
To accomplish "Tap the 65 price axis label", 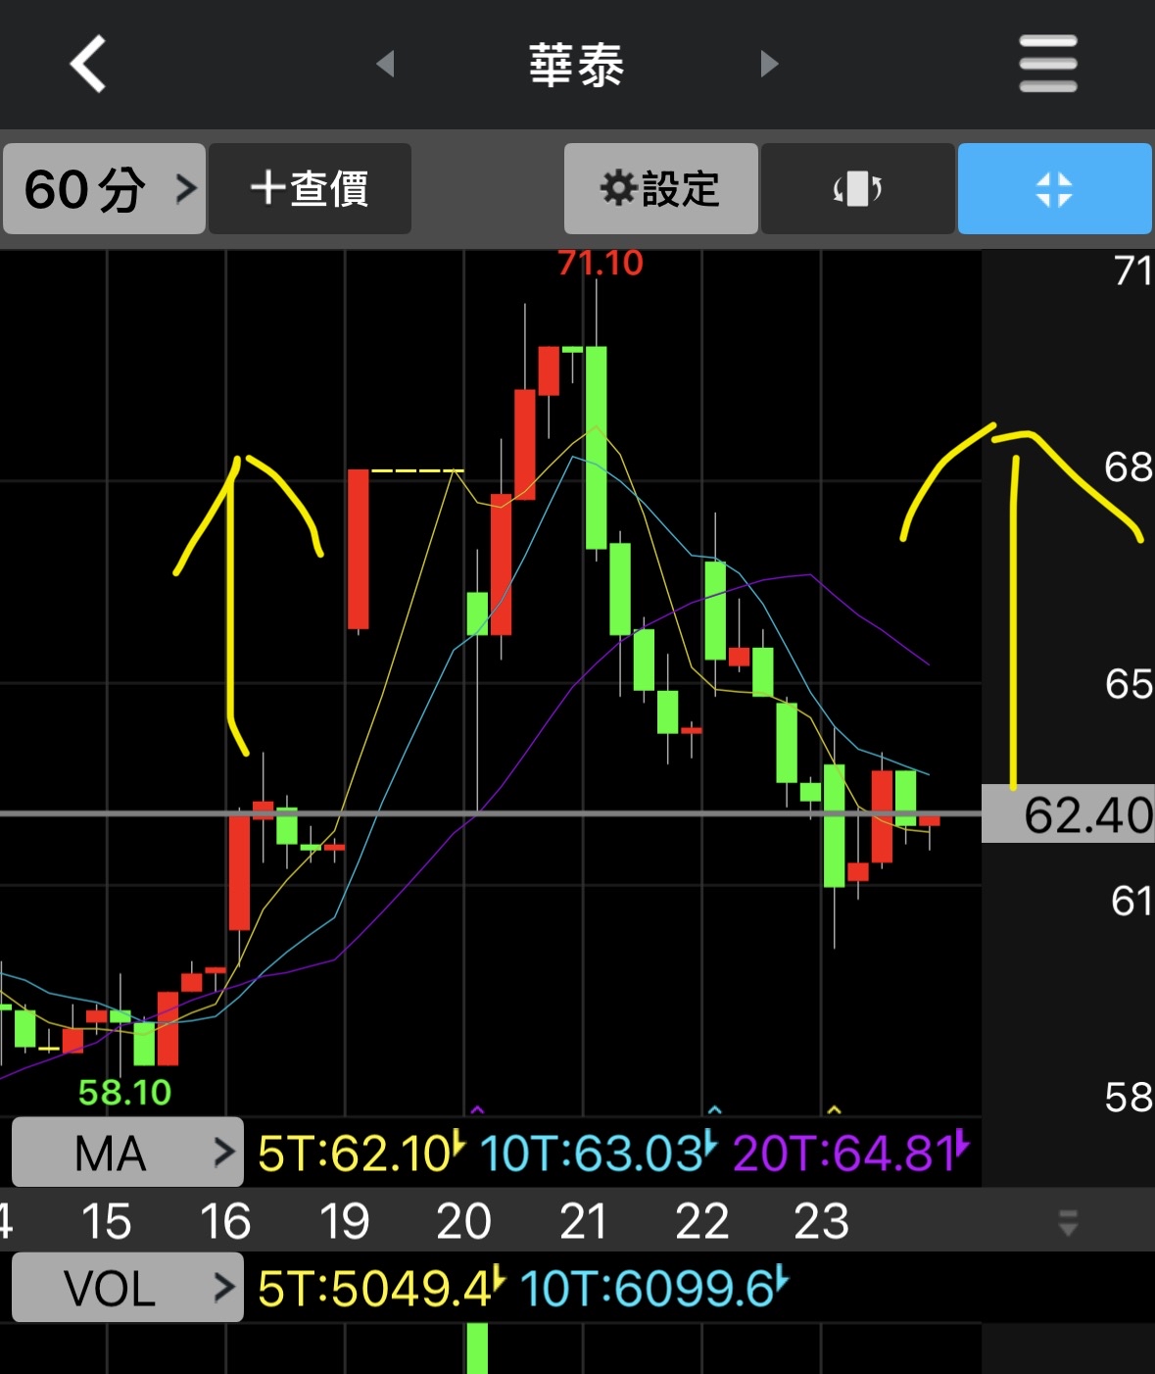I will tap(1129, 684).
